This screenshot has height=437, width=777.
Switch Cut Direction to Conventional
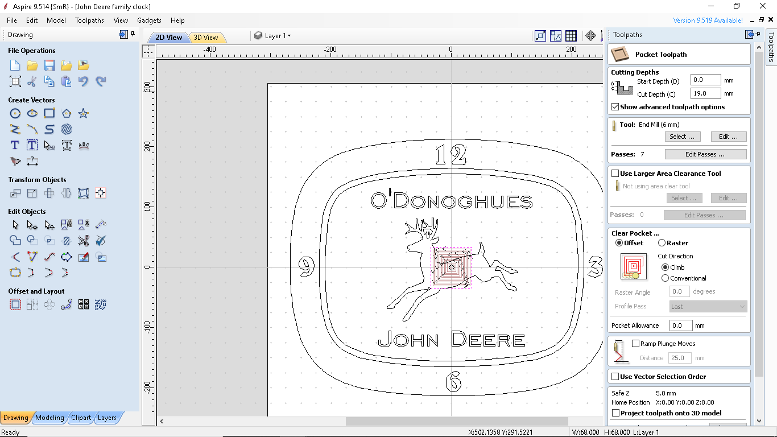pos(665,278)
